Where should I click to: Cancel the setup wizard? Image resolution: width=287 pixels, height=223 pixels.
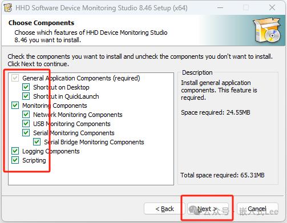(257, 209)
